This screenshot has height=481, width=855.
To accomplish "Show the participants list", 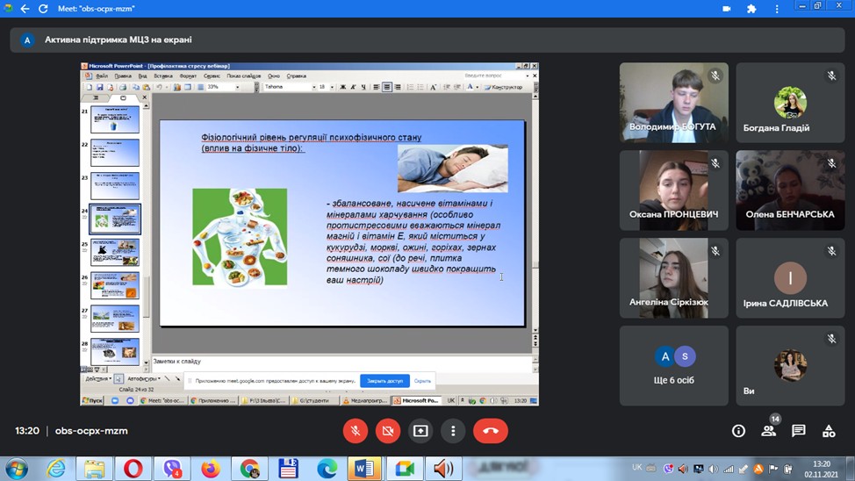I will (769, 431).
